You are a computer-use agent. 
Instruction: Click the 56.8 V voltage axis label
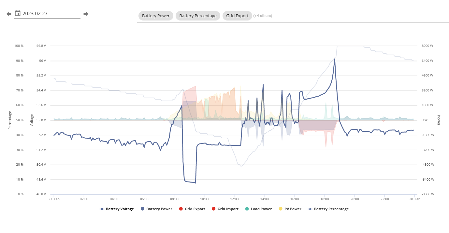click(x=41, y=46)
